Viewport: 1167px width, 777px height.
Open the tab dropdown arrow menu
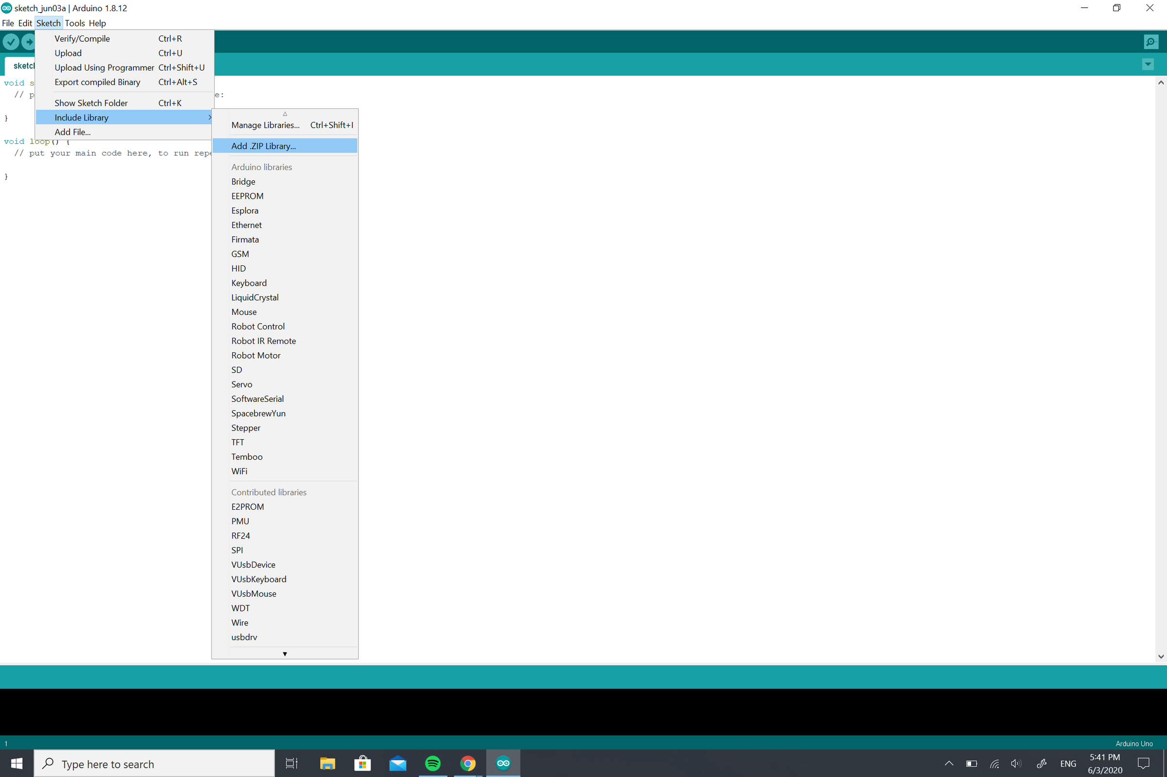[1148, 65]
